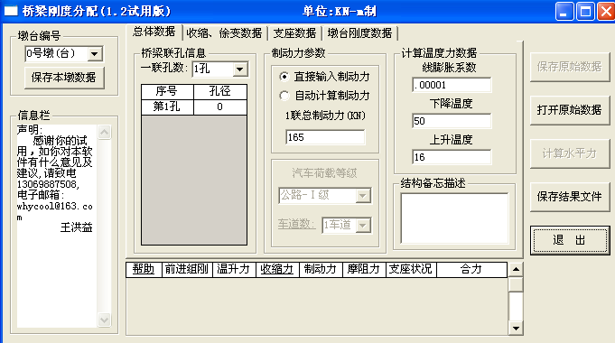The height and width of the screenshot is (343, 615).
Task: Click the 下降温度 input field
Action: click(x=452, y=121)
